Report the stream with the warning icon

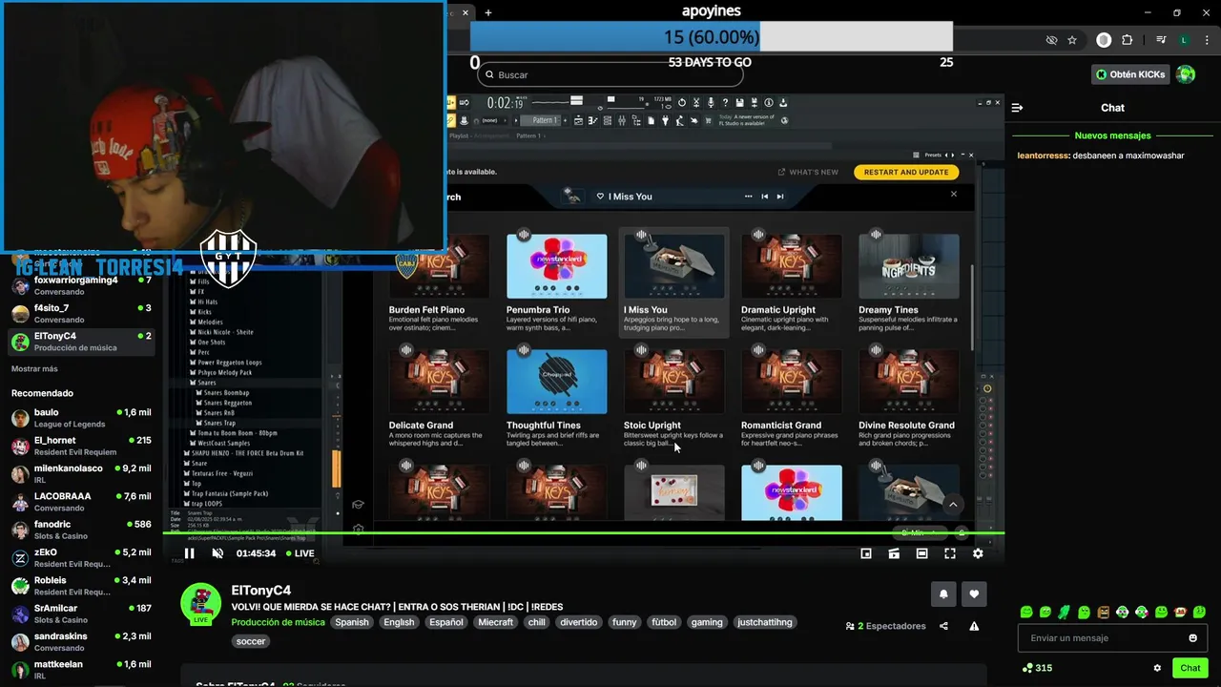(974, 626)
